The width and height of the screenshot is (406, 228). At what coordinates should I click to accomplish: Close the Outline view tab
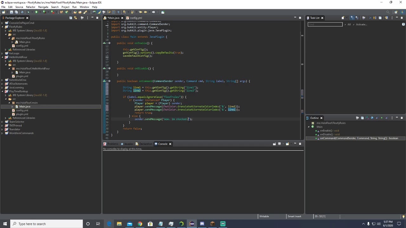(x=321, y=118)
